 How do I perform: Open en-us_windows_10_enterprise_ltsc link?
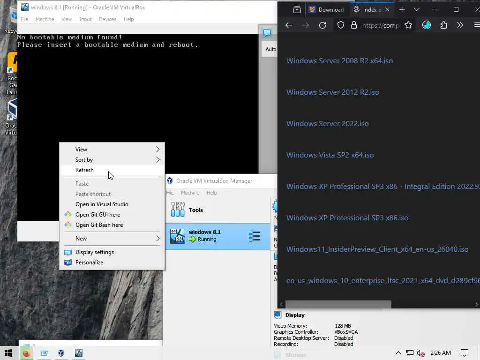click(382, 281)
